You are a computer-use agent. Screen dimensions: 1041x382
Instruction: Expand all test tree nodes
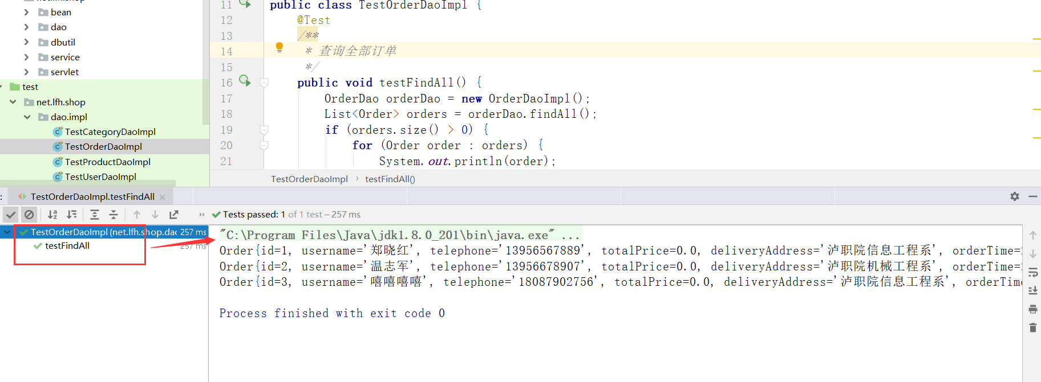coord(95,215)
